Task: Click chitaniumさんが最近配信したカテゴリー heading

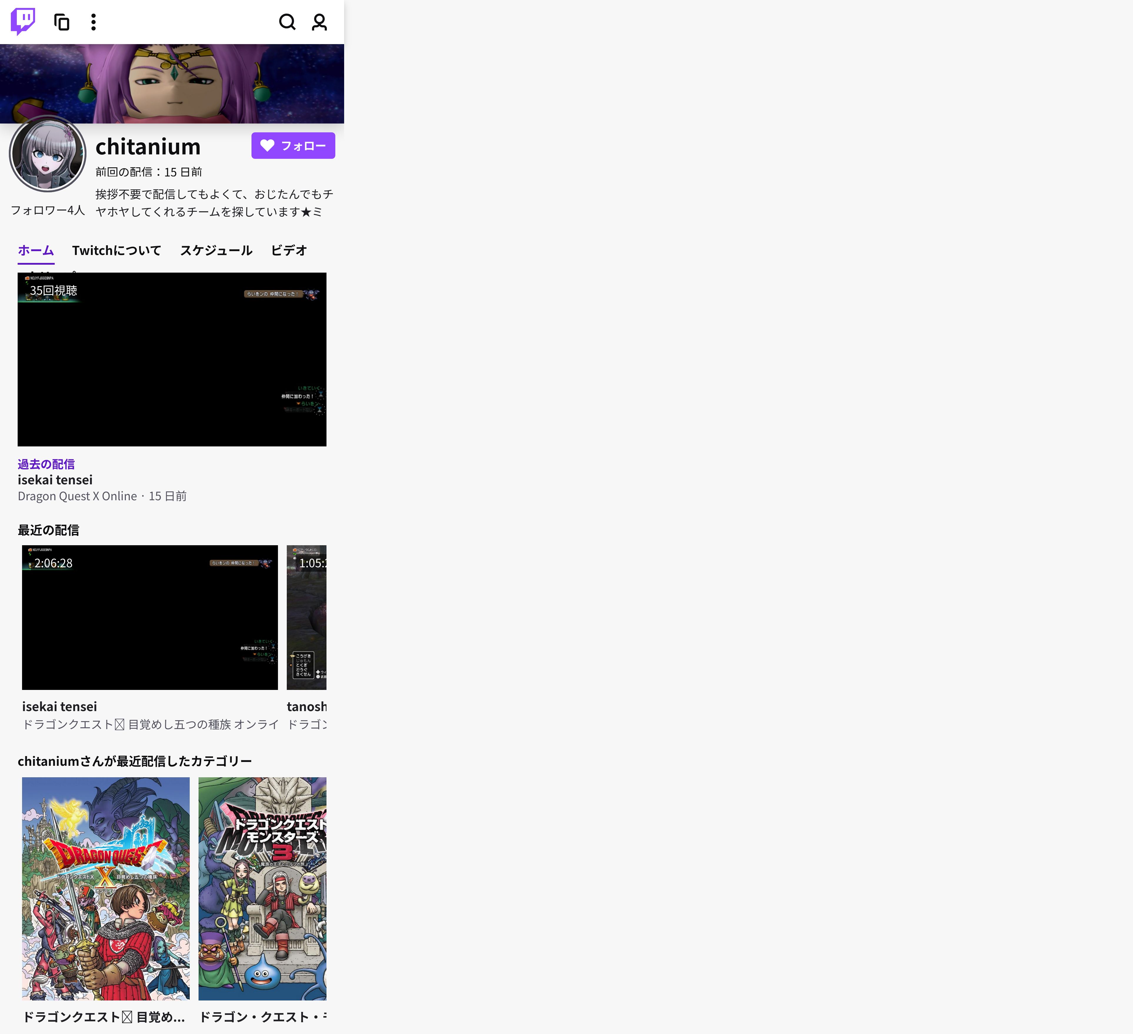Action: [135, 761]
